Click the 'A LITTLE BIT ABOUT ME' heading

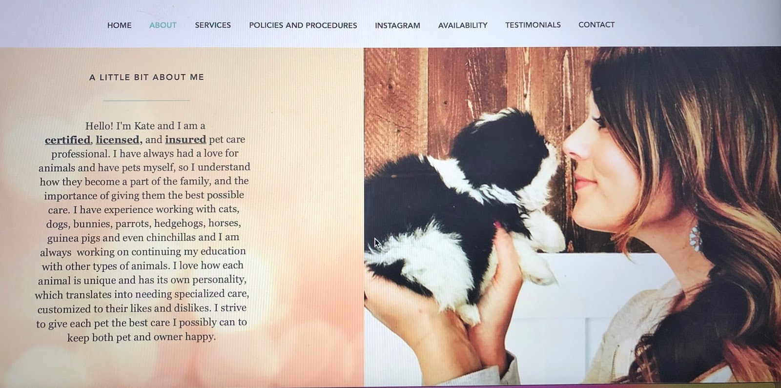tap(146, 77)
